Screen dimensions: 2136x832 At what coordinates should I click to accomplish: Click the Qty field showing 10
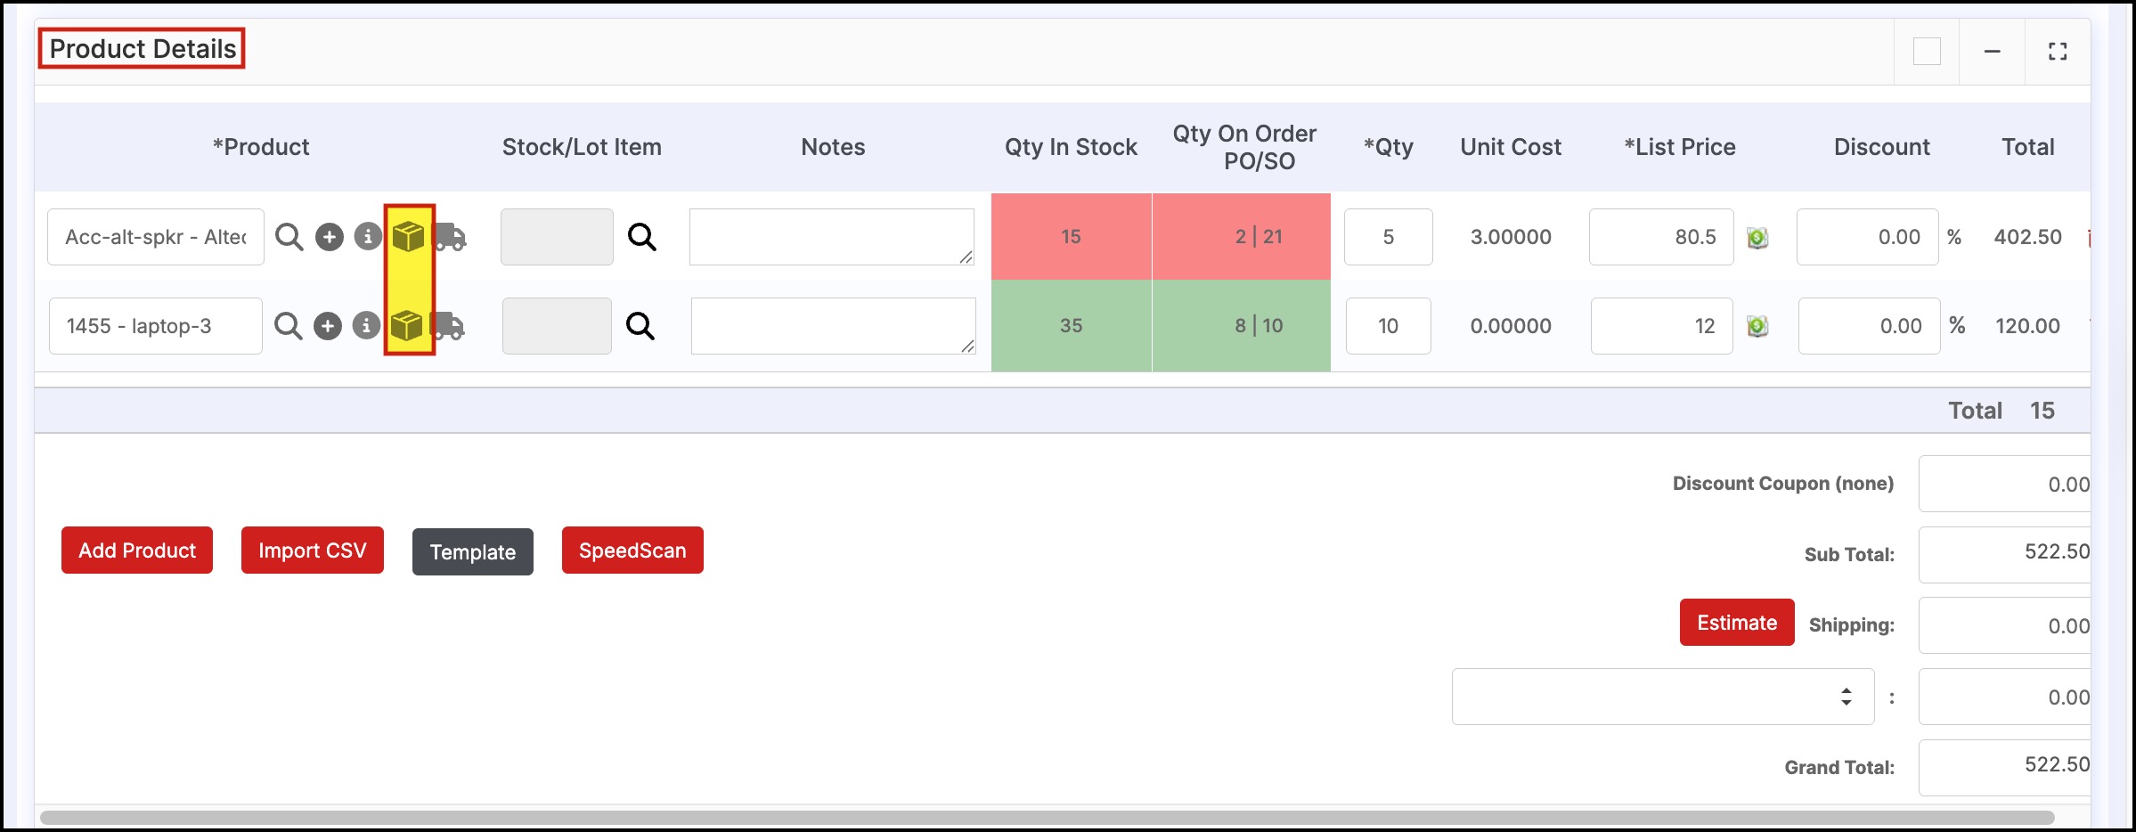[x=1389, y=326]
